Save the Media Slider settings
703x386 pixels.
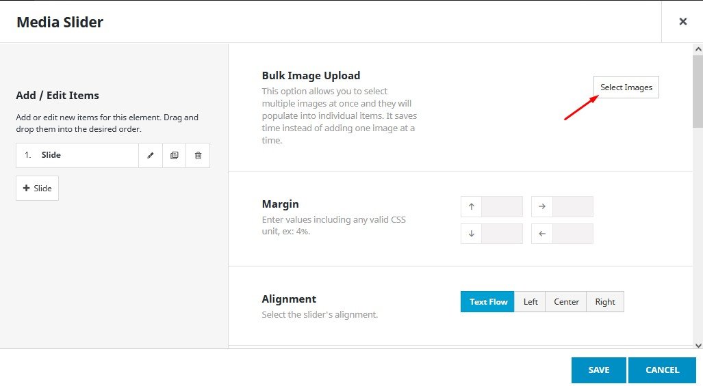598,370
